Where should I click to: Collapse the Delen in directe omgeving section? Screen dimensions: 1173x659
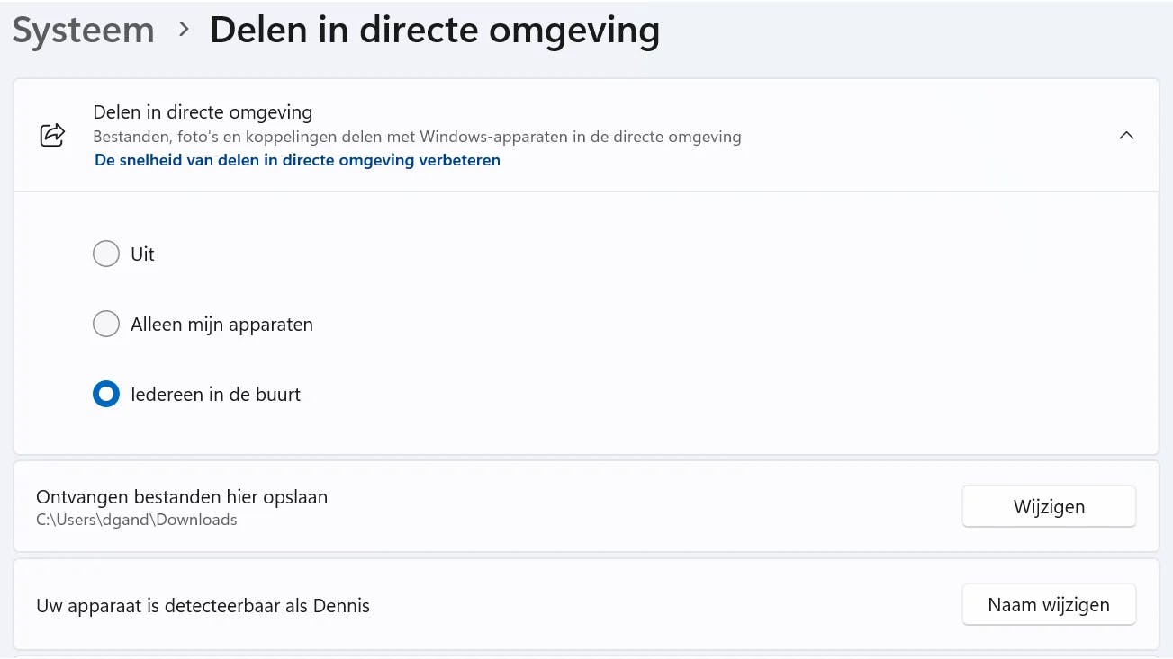point(1125,136)
